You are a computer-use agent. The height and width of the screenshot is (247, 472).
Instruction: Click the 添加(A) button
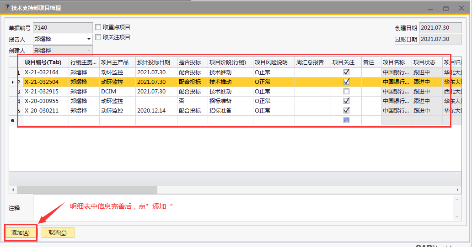(21, 233)
